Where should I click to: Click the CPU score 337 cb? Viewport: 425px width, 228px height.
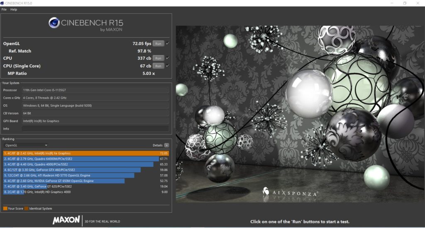[144, 58]
